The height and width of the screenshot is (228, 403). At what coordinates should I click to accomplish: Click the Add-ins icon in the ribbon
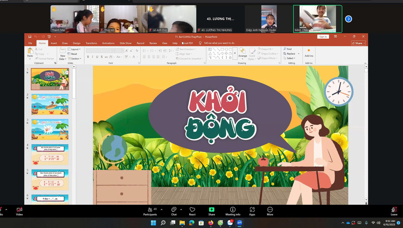(308, 52)
